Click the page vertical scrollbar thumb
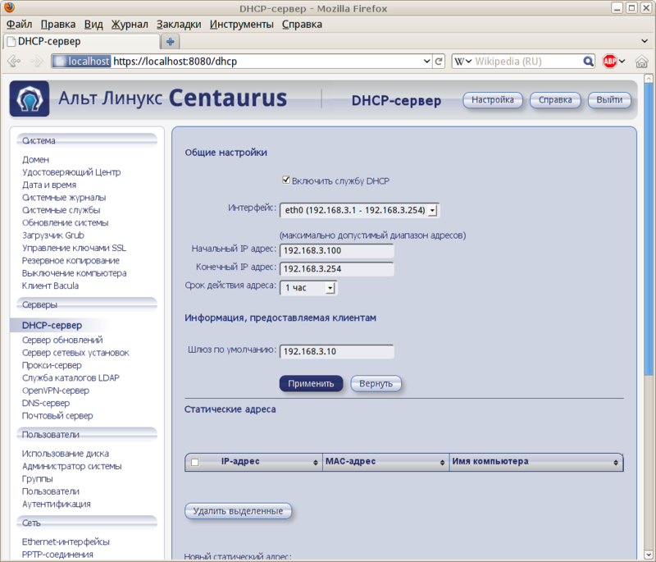Image resolution: width=656 pixels, height=562 pixels. [649, 228]
